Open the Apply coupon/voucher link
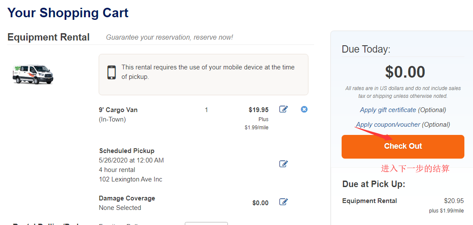The height and width of the screenshot is (225, 473). [x=388, y=125]
